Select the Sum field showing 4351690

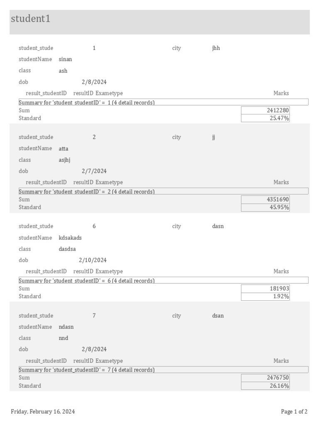coord(265,199)
